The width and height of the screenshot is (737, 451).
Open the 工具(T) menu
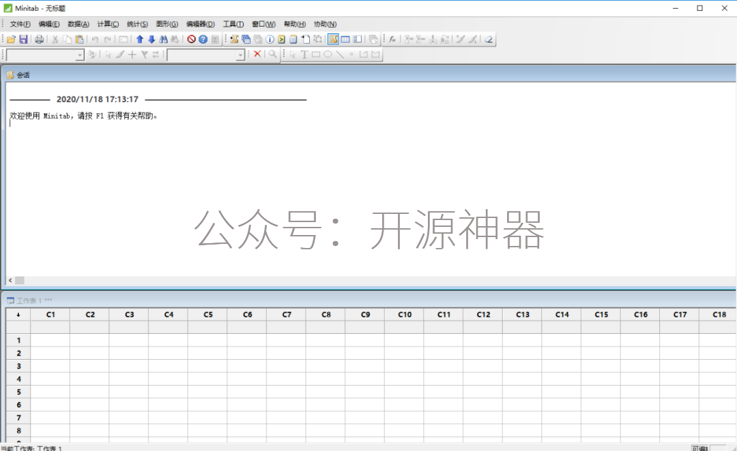pos(233,24)
